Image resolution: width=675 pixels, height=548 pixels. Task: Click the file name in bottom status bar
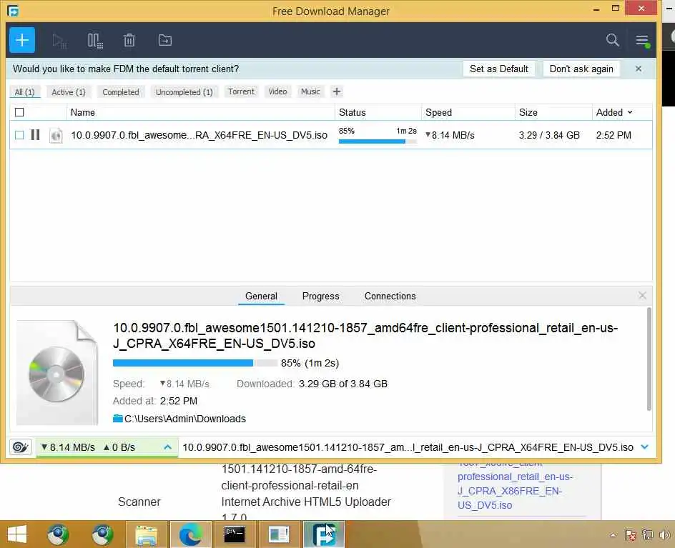pos(408,447)
